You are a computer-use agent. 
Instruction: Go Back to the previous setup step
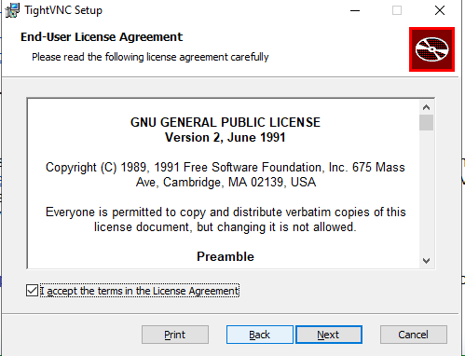click(x=260, y=335)
